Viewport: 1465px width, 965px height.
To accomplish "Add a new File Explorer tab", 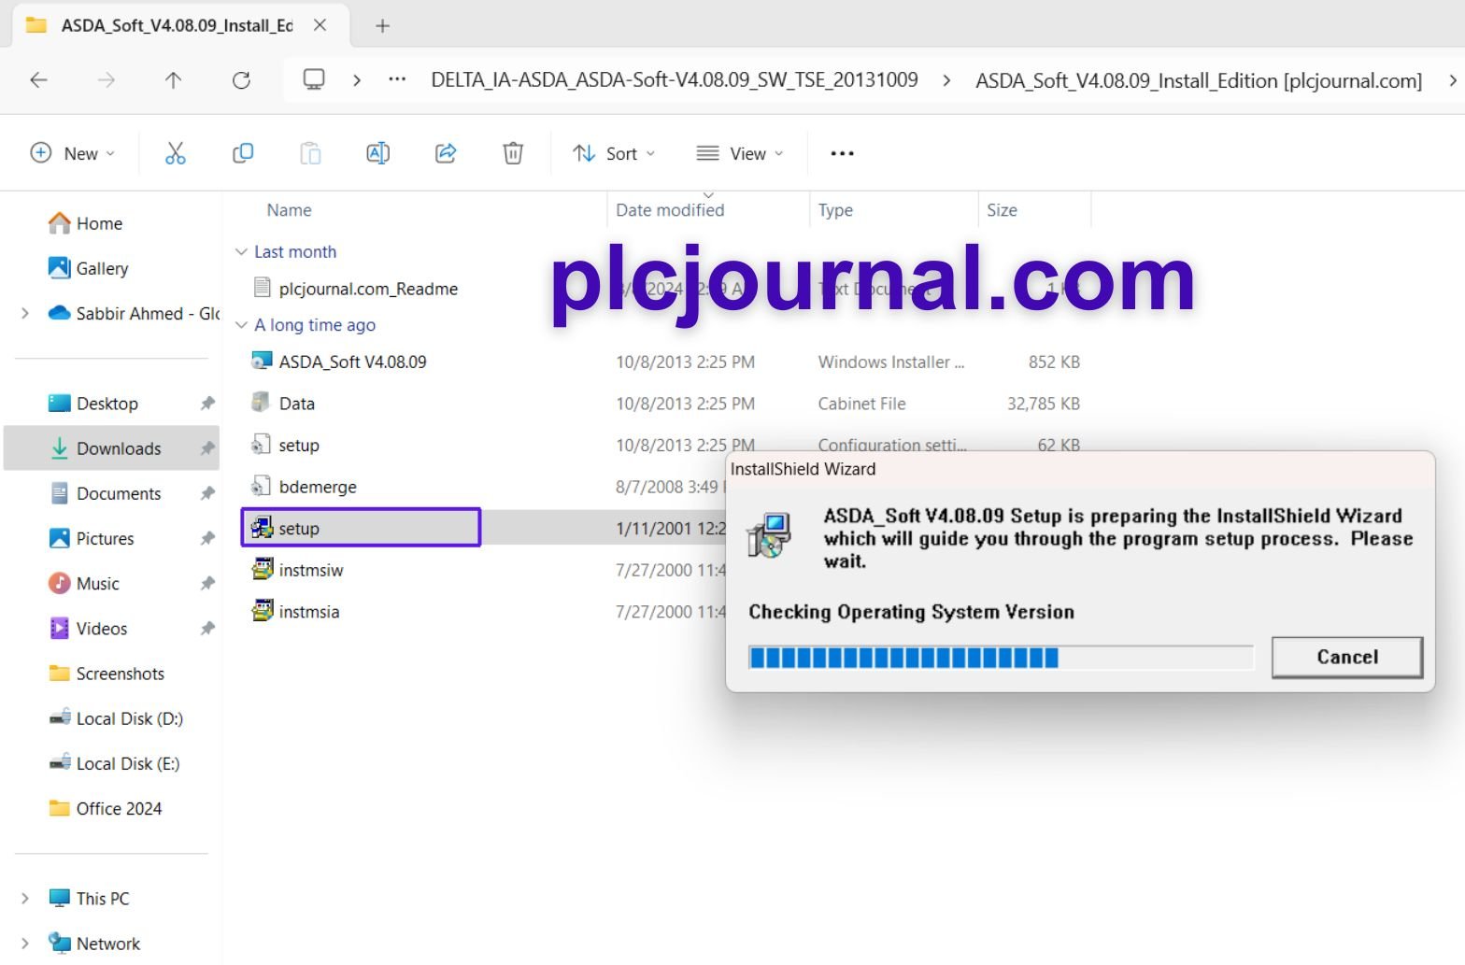I will pyautogui.click(x=382, y=26).
